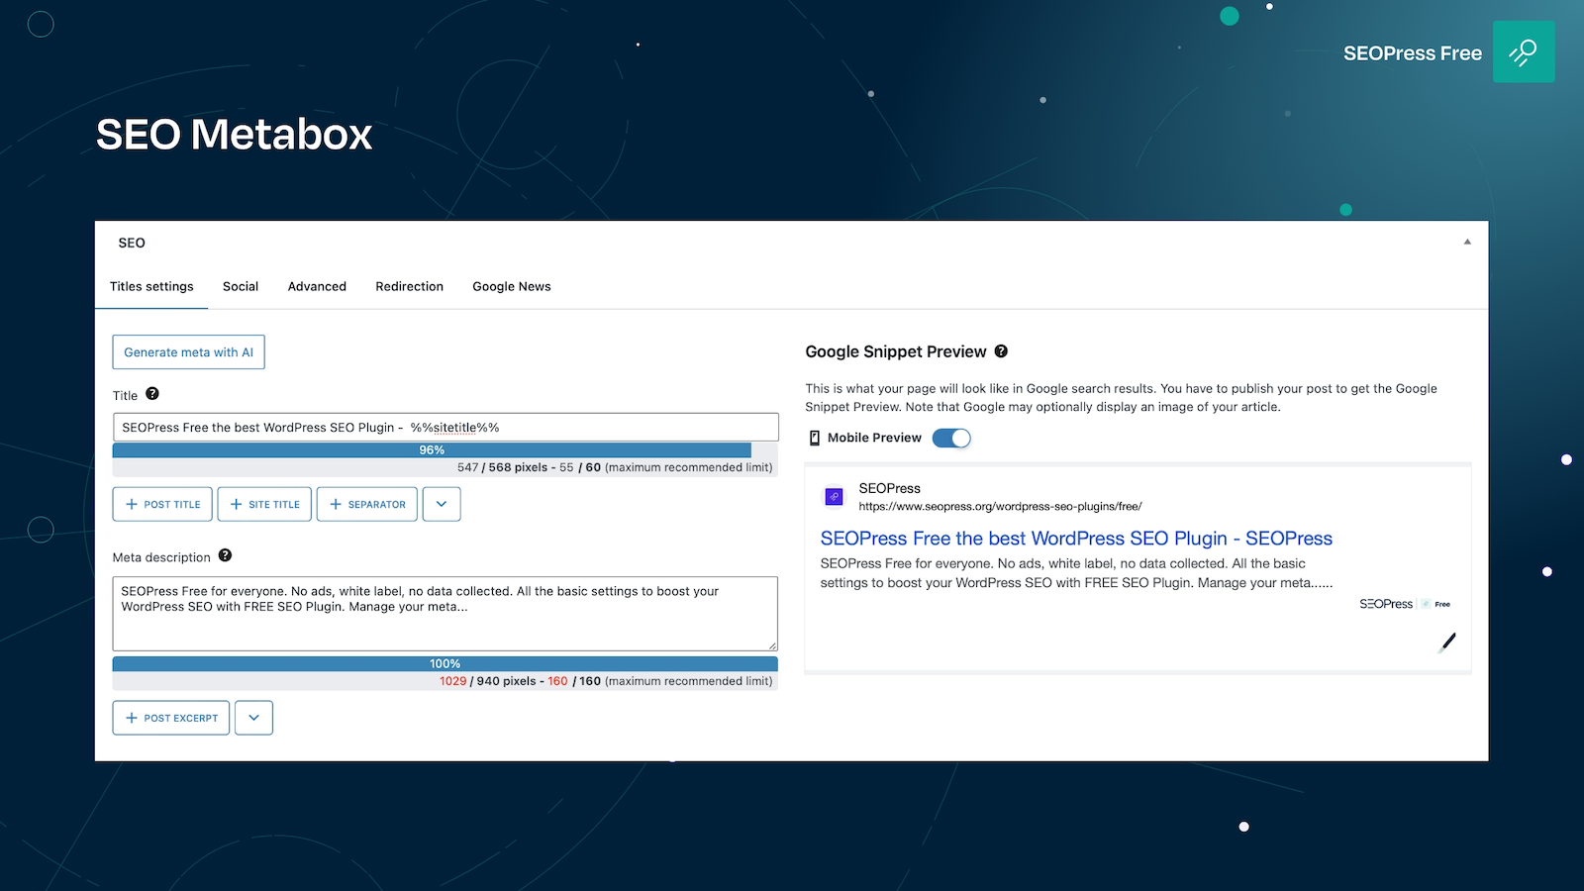
Task: Open the meta description variables dropdown chevron
Action: [x=253, y=718]
